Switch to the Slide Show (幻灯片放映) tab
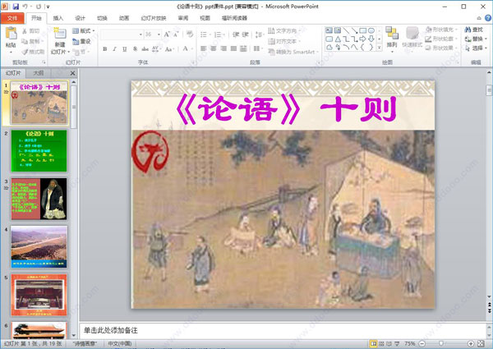 tap(154, 18)
